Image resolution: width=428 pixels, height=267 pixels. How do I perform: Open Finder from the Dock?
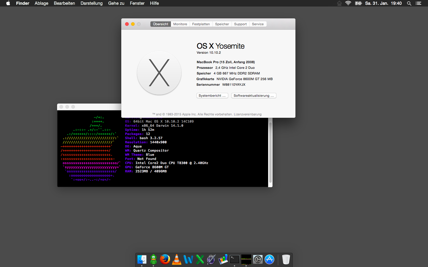click(142, 259)
